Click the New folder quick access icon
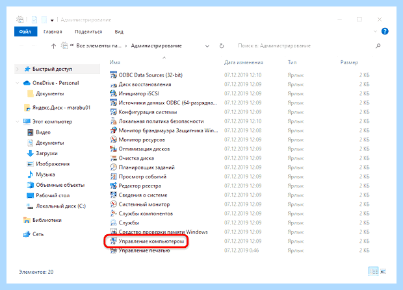The width and height of the screenshot is (403, 290). [44, 19]
